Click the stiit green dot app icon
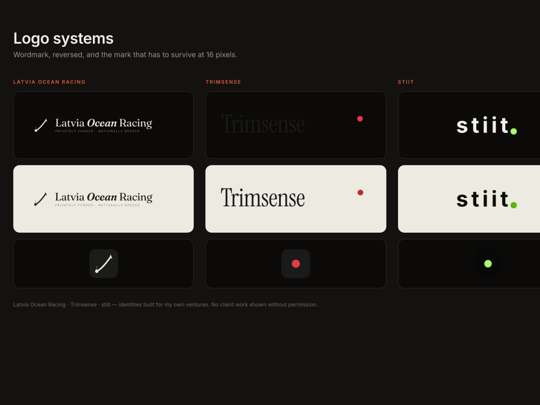Image resolution: width=540 pixels, height=405 pixels. click(x=488, y=264)
